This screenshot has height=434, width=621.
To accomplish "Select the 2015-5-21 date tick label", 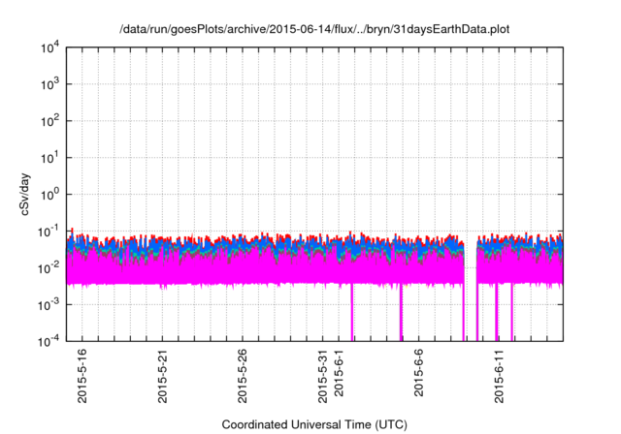I will tap(162, 376).
